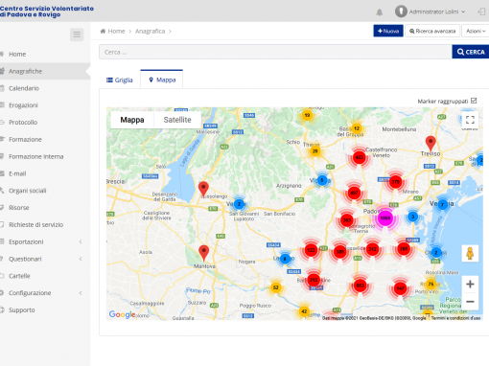Open Termini e condizioni d'uso link

455,318
